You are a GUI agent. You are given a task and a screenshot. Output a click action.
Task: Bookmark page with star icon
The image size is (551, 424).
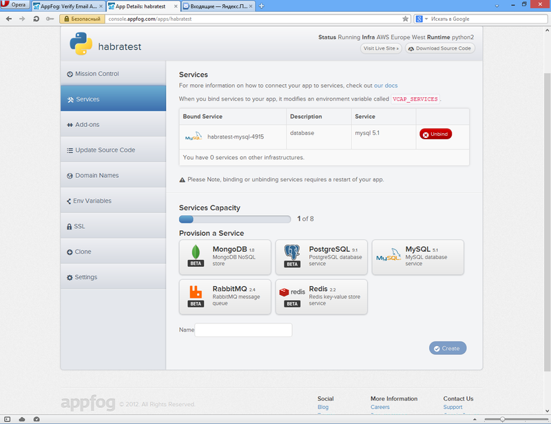(405, 19)
